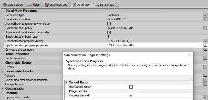
Task: Click ellipsis for Server-side error message translate
Action: coord(205,80)
